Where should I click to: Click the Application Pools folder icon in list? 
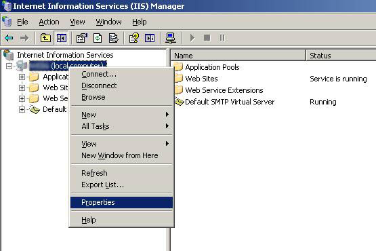pos(179,67)
